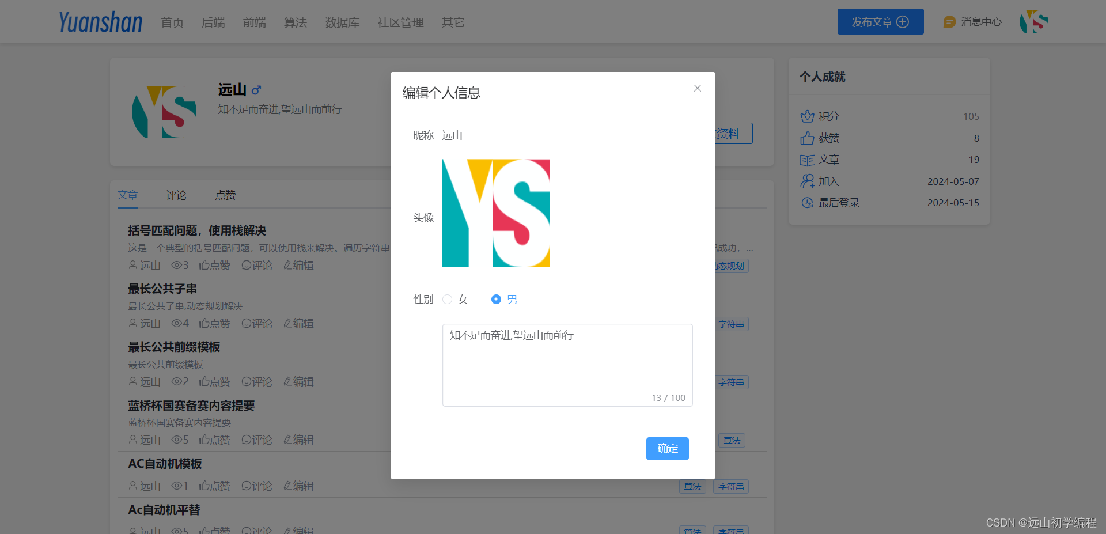Click 点赞 on 最长公共前缀模板 article
This screenshot has height=534, width=1106.
coord(215,381)
